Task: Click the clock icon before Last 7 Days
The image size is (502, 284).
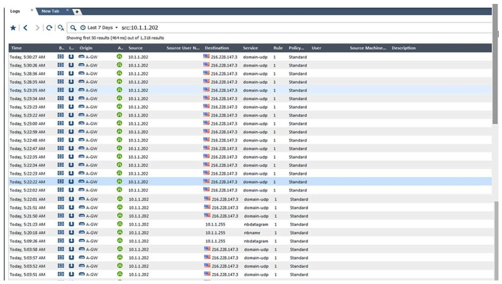Action: [83, 28]
